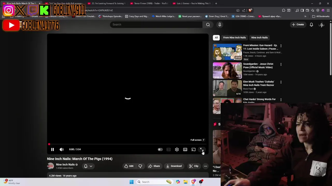Viewport: 332px width, 186px height.
Task: Click the Windows taskbar Search box
Action: point(155,182)
